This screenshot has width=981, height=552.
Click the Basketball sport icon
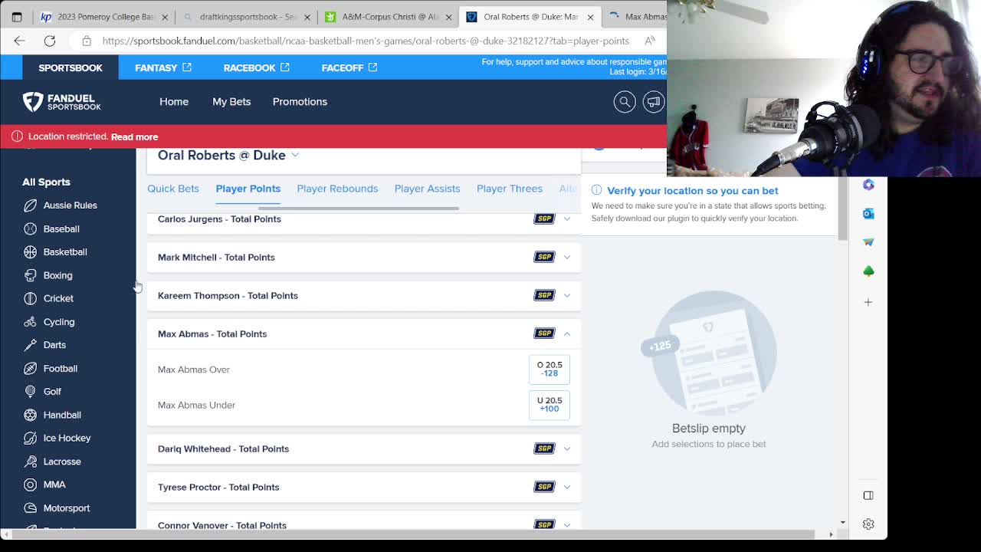click(30, 251)
